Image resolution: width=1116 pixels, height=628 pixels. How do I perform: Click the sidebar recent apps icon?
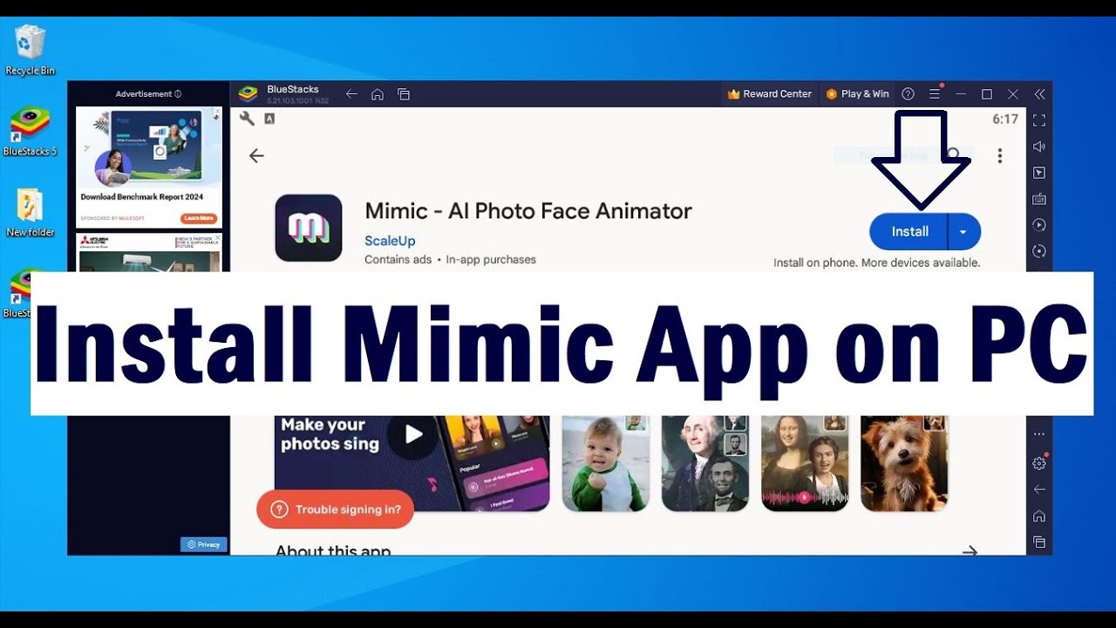click(1038, 543)
